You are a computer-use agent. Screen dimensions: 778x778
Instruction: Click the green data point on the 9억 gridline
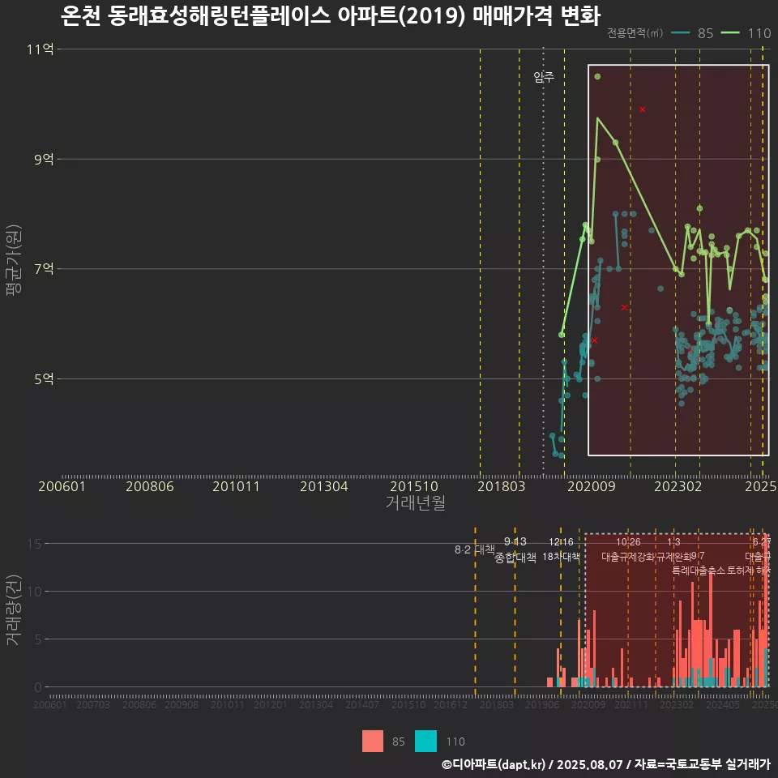(597, 160)
